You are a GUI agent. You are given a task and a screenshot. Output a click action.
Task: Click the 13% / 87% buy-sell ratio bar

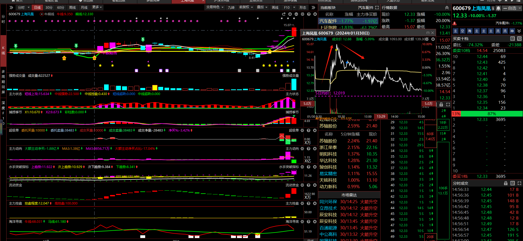tap(487, 114)
